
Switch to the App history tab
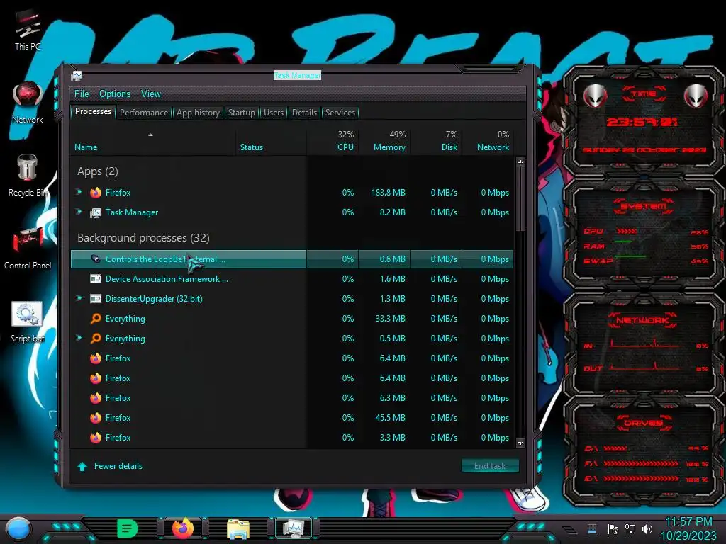(199, 113)
